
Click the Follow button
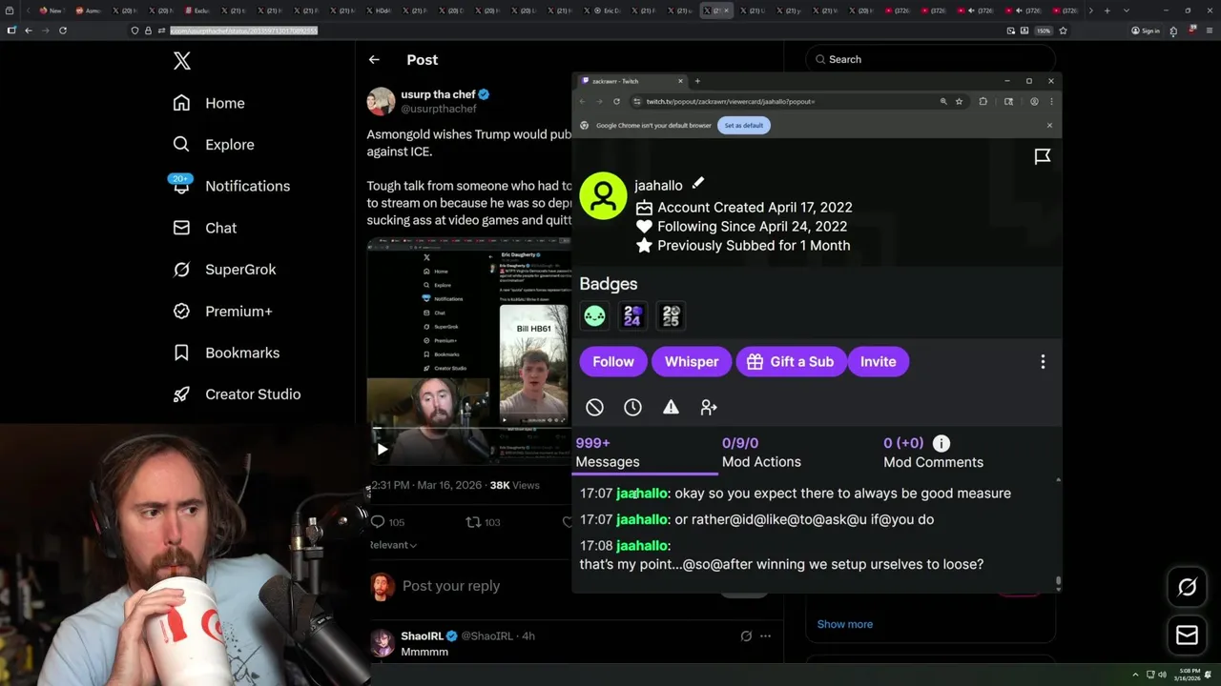(613, 362)
